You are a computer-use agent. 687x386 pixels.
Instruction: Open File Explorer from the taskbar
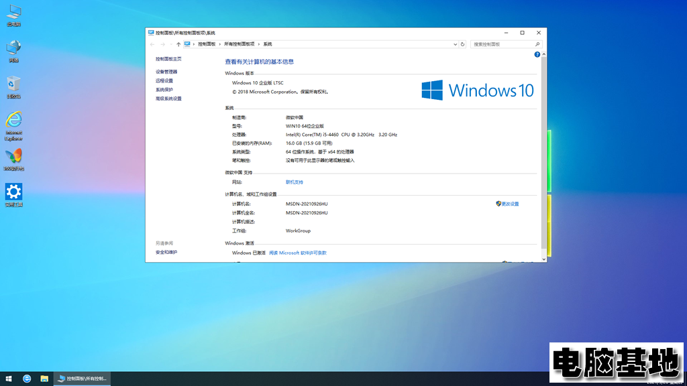44,379
